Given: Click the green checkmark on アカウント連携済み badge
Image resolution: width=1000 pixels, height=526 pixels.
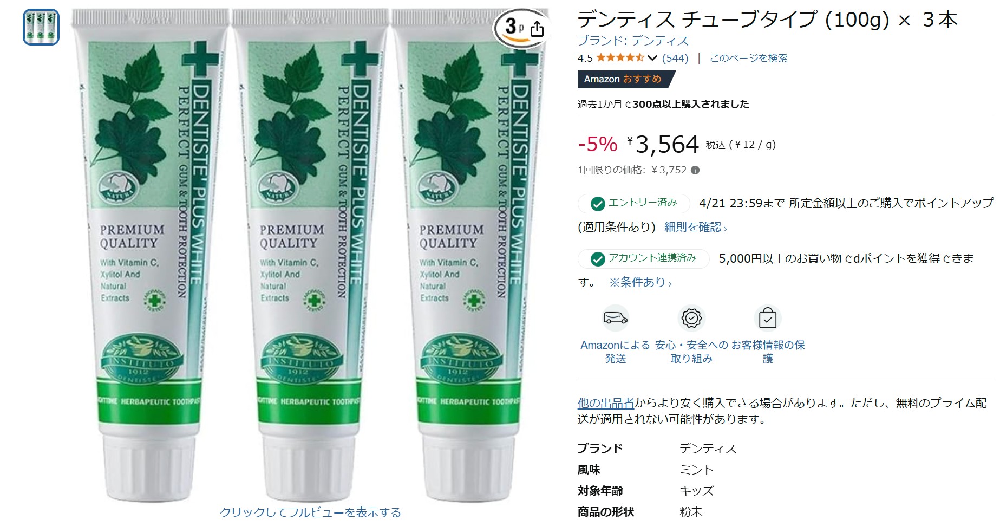Looking at the screenshot, I should 598,259.
